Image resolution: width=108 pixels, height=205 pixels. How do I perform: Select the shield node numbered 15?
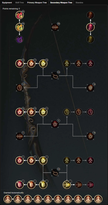[x=90, y=88]
